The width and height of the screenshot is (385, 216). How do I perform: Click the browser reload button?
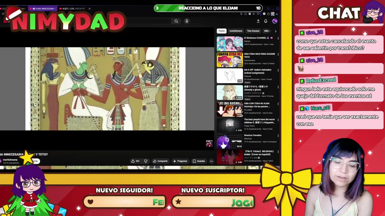point(3,14)
